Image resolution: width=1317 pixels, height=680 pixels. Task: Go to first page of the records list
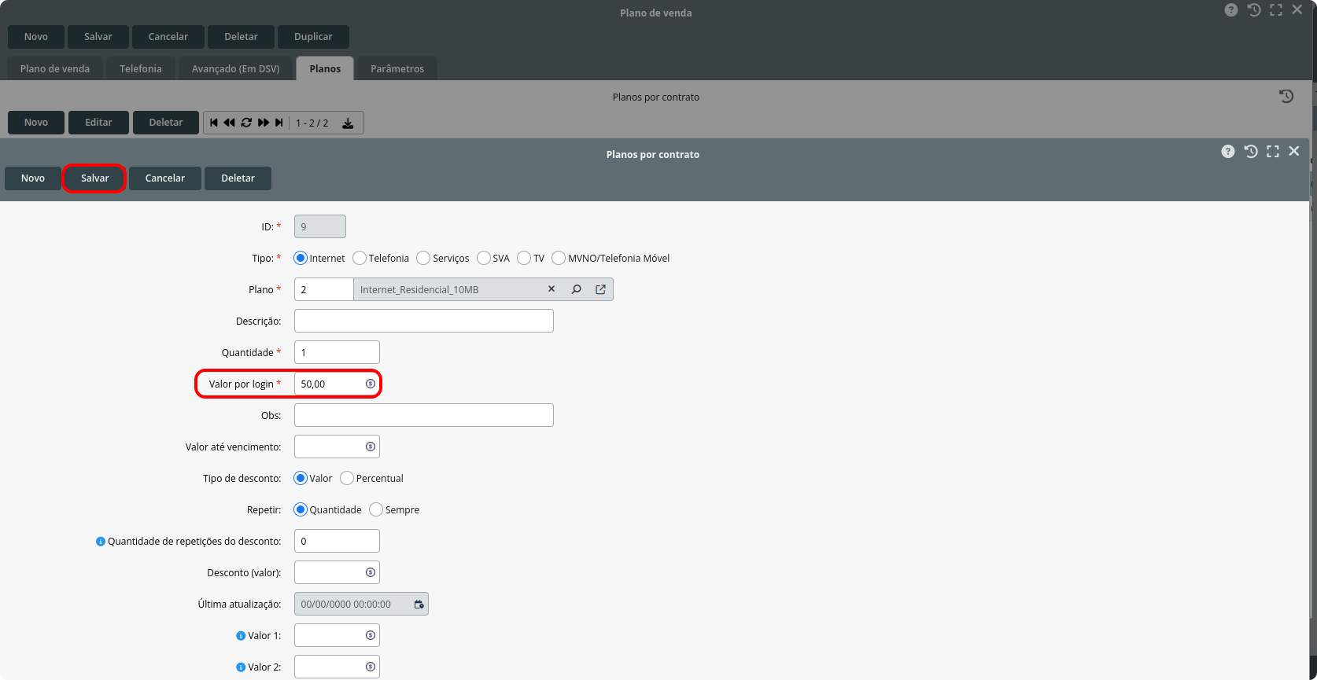214,123
